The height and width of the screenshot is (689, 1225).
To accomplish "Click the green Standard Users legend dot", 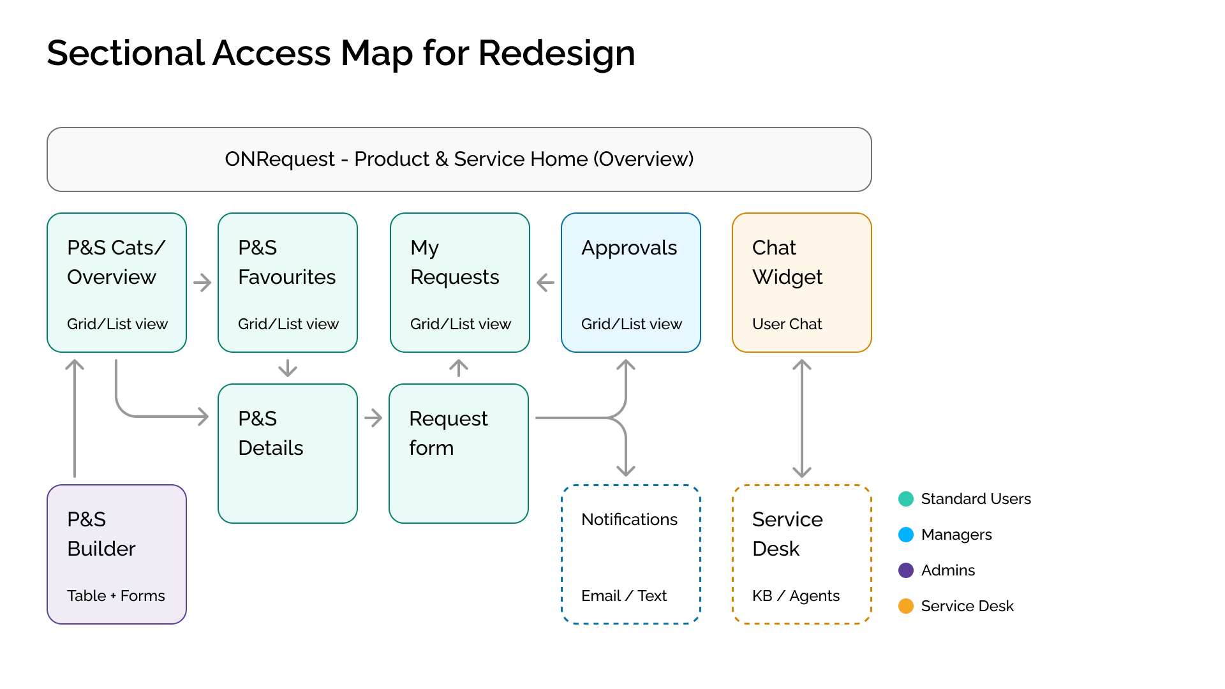I will pyautogui.click(x=905, y=499).
